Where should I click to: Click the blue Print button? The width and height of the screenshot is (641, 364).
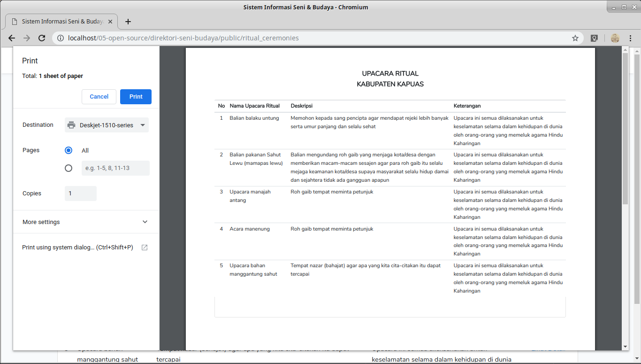point(136,96)
